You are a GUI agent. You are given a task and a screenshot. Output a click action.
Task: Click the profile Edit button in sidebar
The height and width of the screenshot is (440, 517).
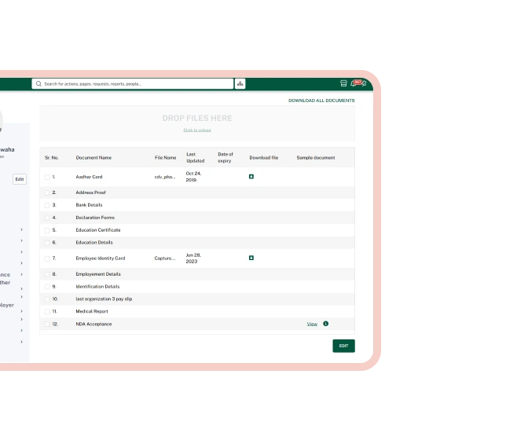[x=20, y=179]
